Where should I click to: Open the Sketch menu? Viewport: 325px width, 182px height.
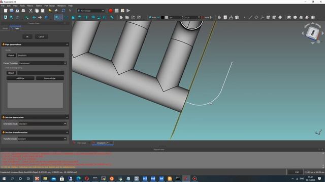click(x=39, y=6)
